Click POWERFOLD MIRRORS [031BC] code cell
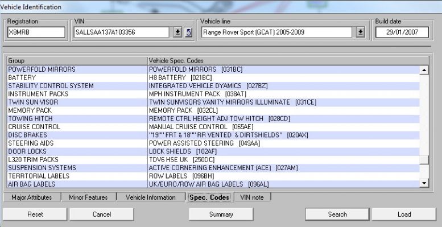 (284, 69)
